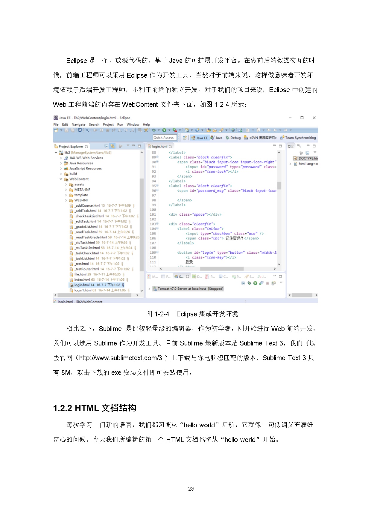
Task: Expand the assets folder
Action: point(66,184)
